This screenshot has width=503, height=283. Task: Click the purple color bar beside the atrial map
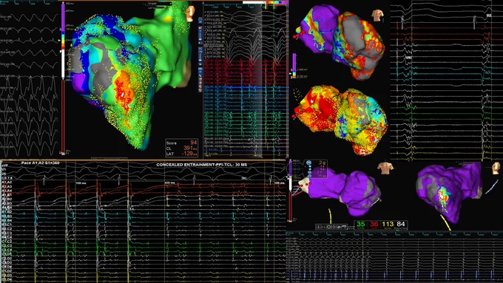point(290,168)
